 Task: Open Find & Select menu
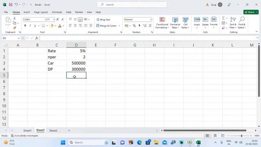pyautogui.click(x=242, y=23)
